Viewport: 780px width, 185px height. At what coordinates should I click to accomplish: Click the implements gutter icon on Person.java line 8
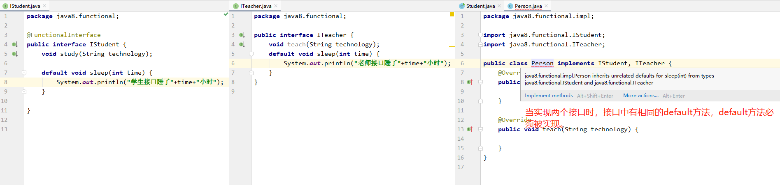(470, 82)
